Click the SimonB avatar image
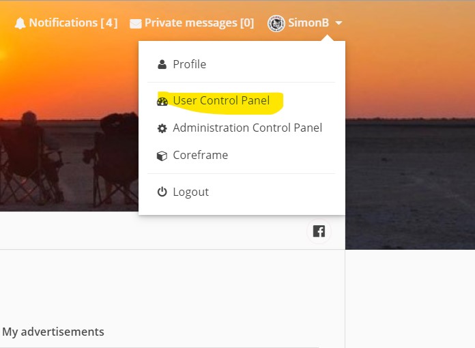Viewport: 475px width, 348px height. point(276,23)
